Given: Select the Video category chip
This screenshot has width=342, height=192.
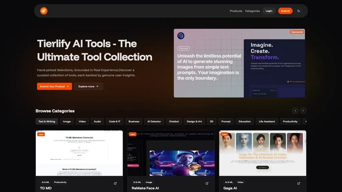Looking at the screenshot, I should pyautogui.click(x=82, y=121).
